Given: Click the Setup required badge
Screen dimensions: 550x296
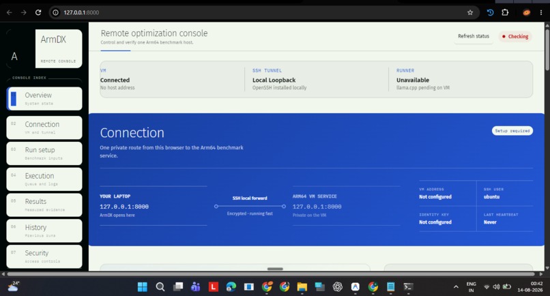Looking at the screenshot, I should (512, 130).
